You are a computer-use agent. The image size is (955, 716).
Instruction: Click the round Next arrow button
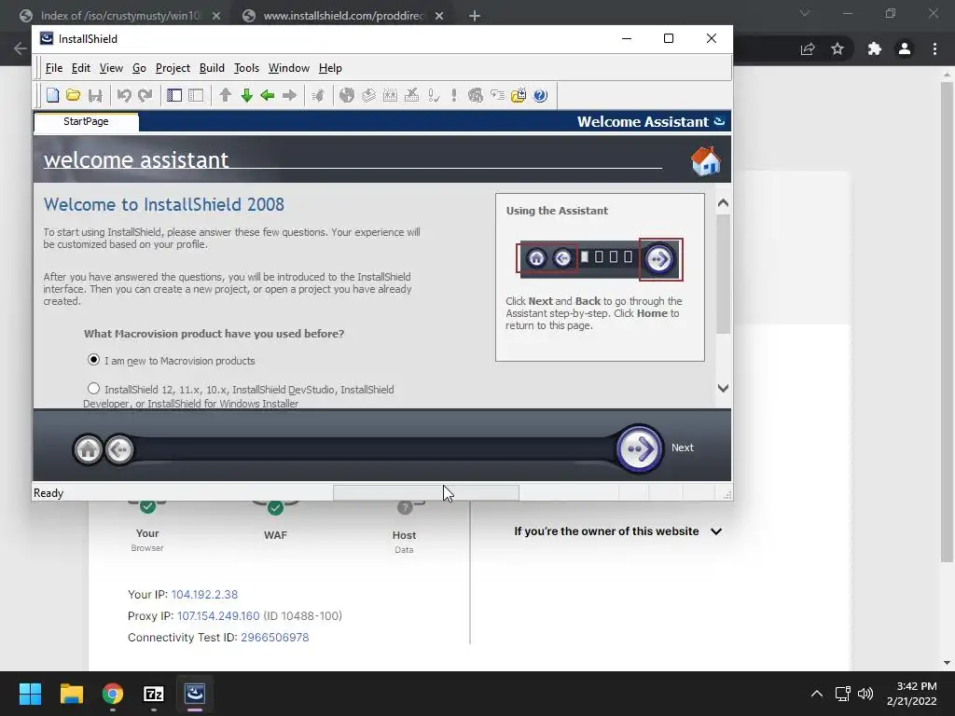(640, 448)
